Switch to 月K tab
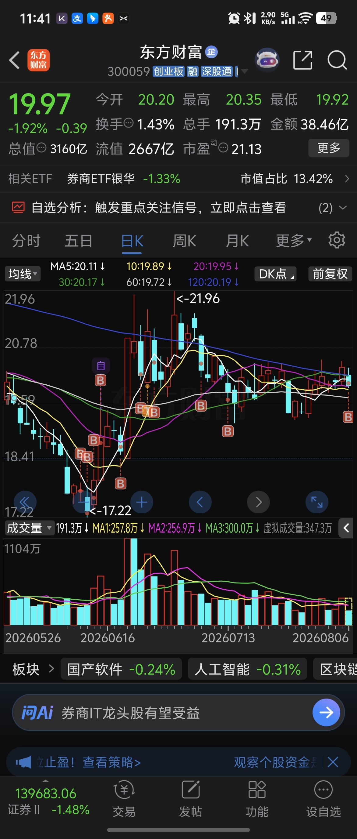This screenshot has height=839, width=357. 238,241
